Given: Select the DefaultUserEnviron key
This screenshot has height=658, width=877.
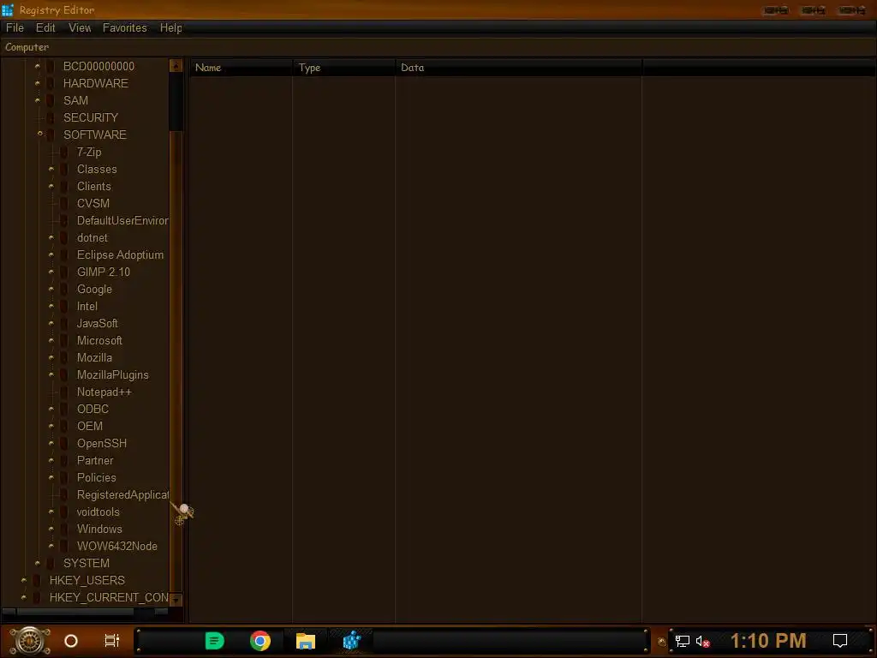Looking at the screenshot, I should 122,220.
